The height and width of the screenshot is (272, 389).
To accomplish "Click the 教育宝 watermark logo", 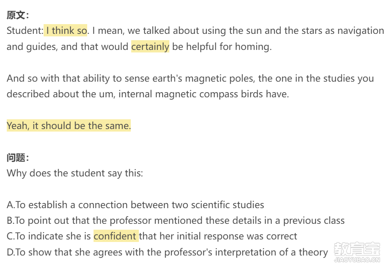I will click(x=357, y=249).
